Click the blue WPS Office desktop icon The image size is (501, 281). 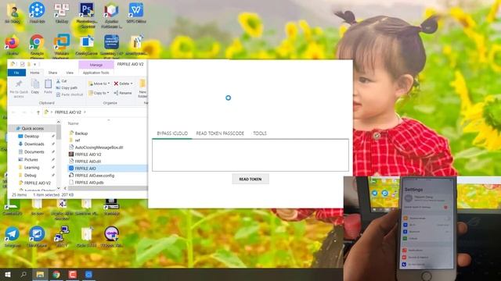136,10
